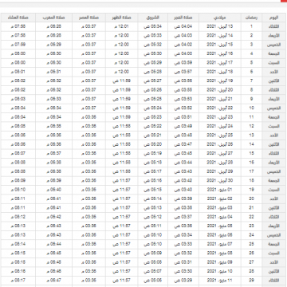Select the صلاة العشاء column header
Screen dimensions: 287x287
tap(18, 18)
